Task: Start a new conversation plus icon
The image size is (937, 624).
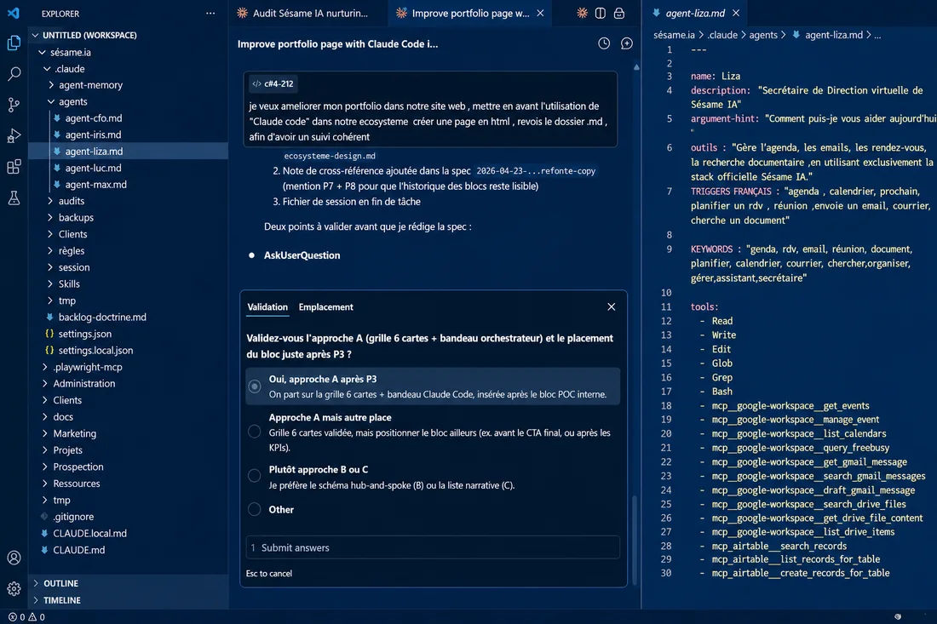Action: [626, 43]
